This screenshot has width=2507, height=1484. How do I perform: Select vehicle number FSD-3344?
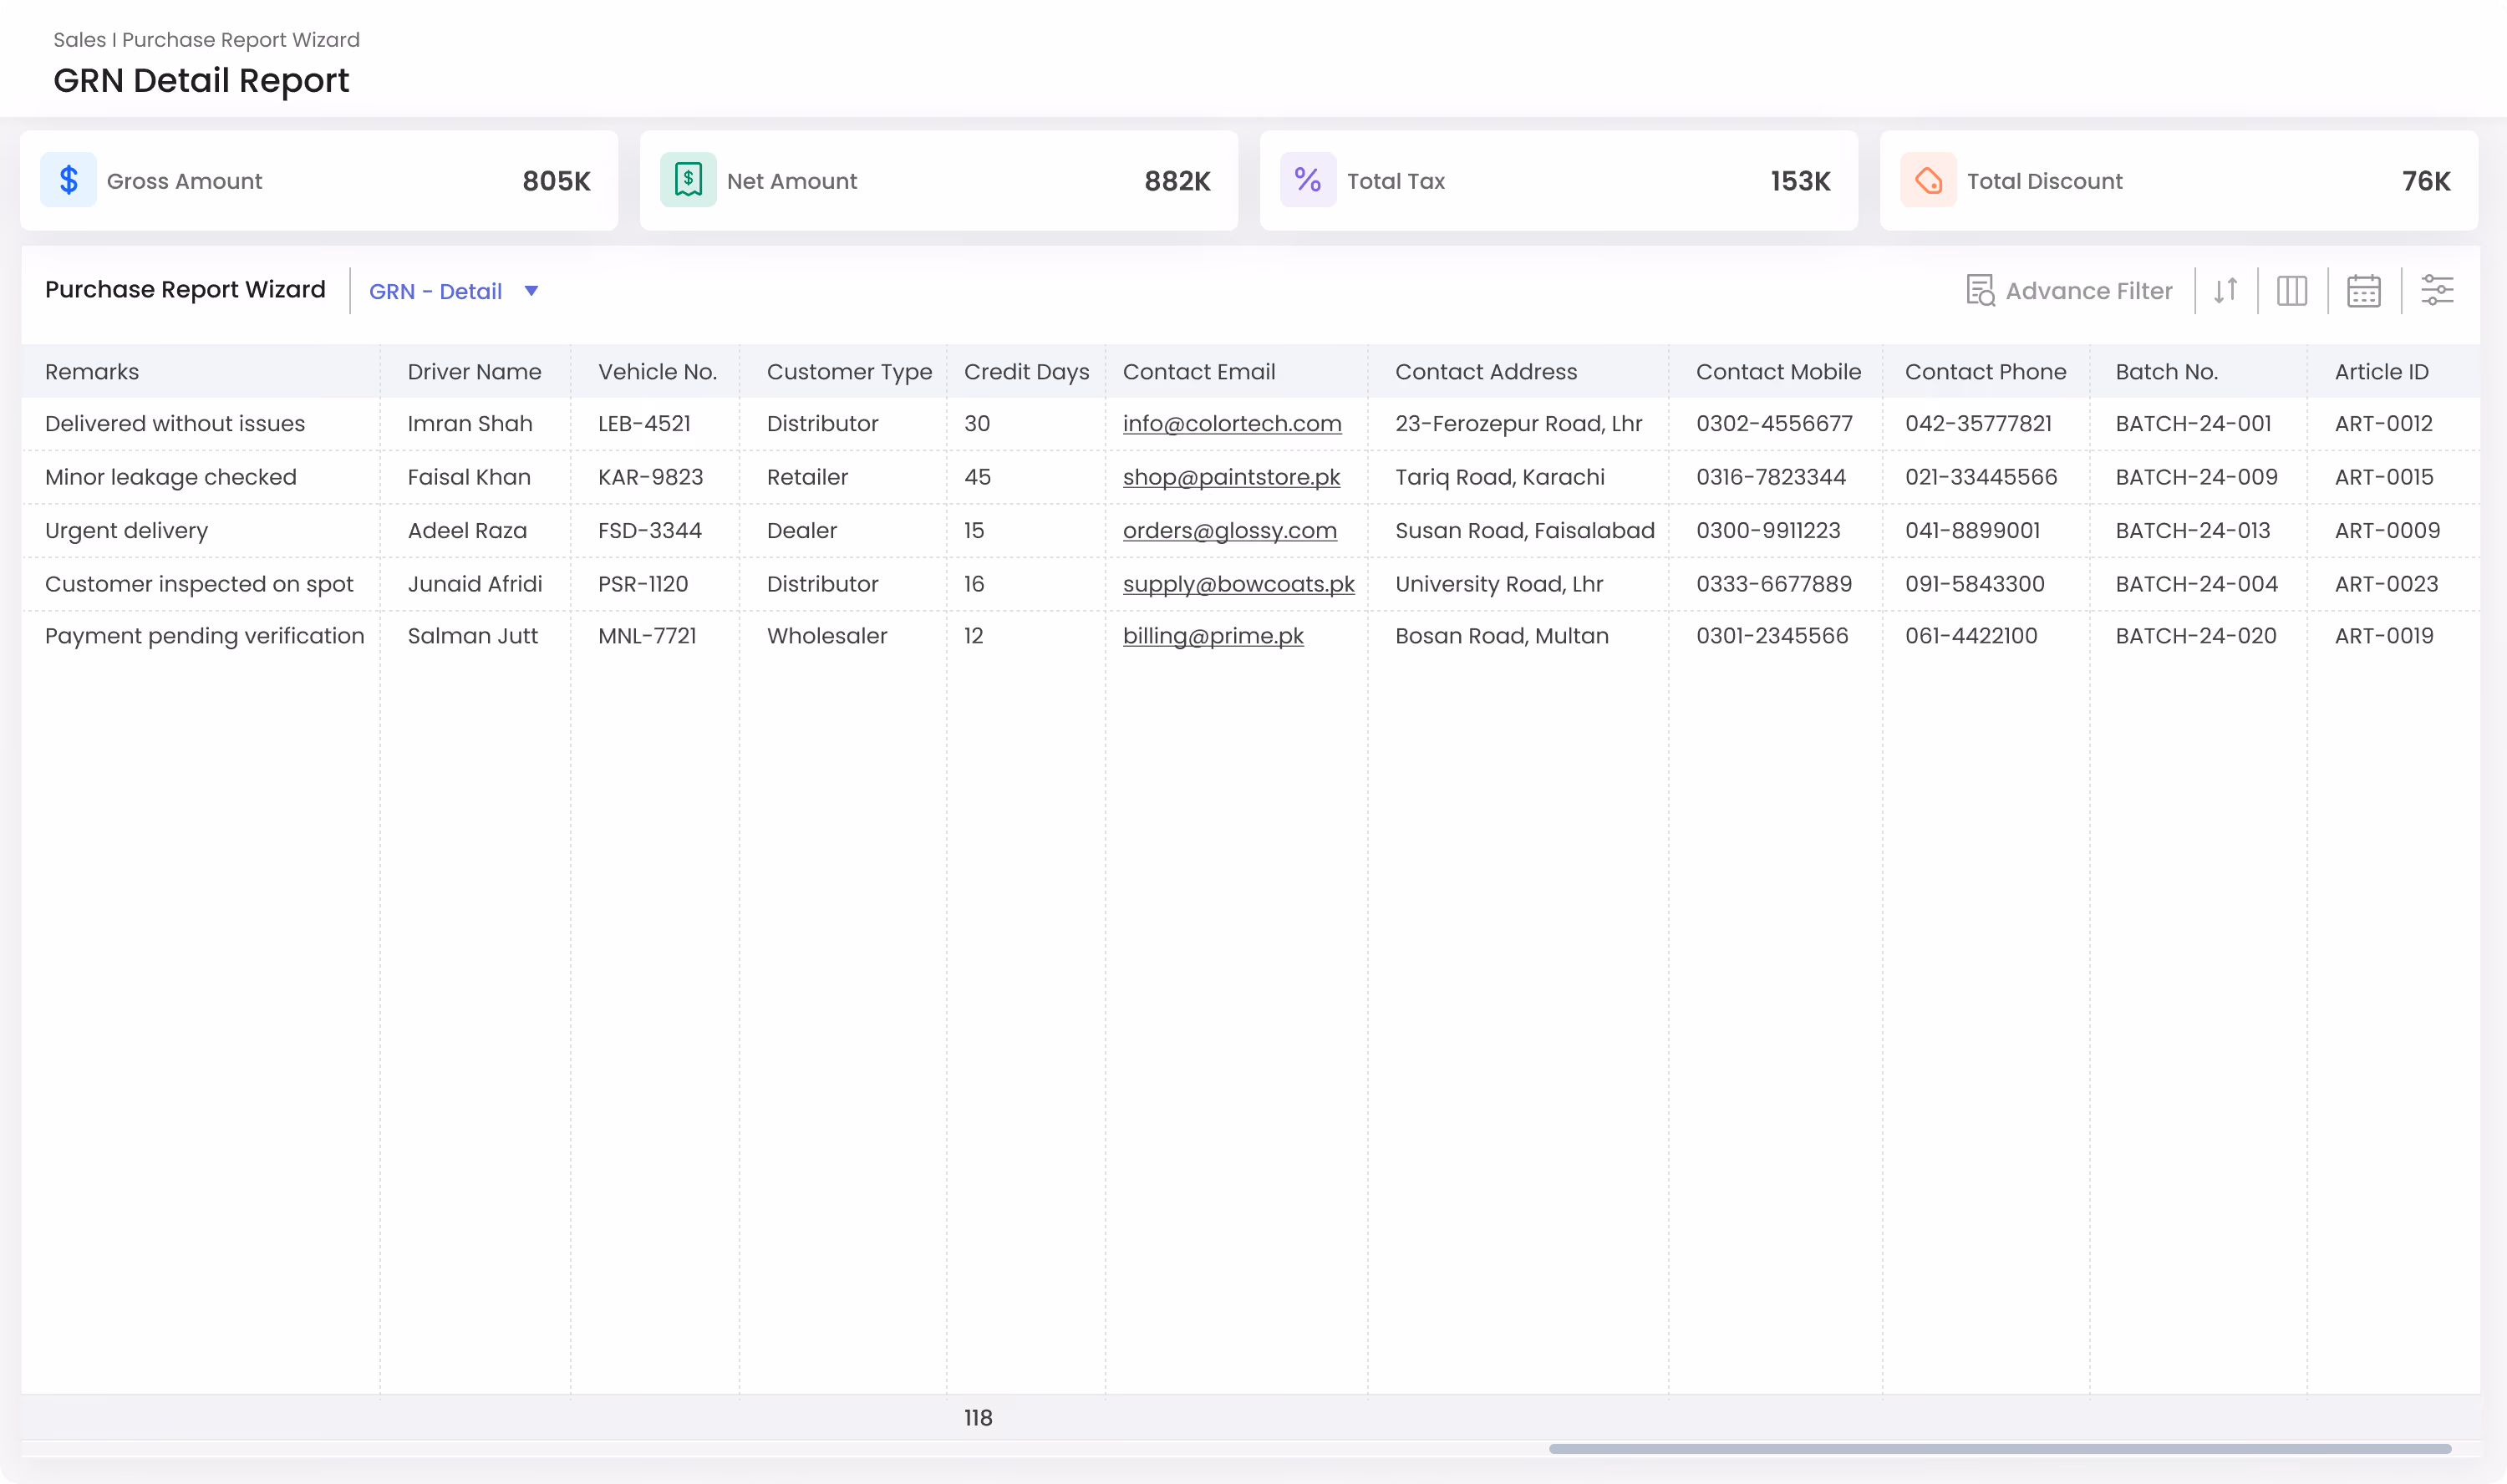coord(650,530)
